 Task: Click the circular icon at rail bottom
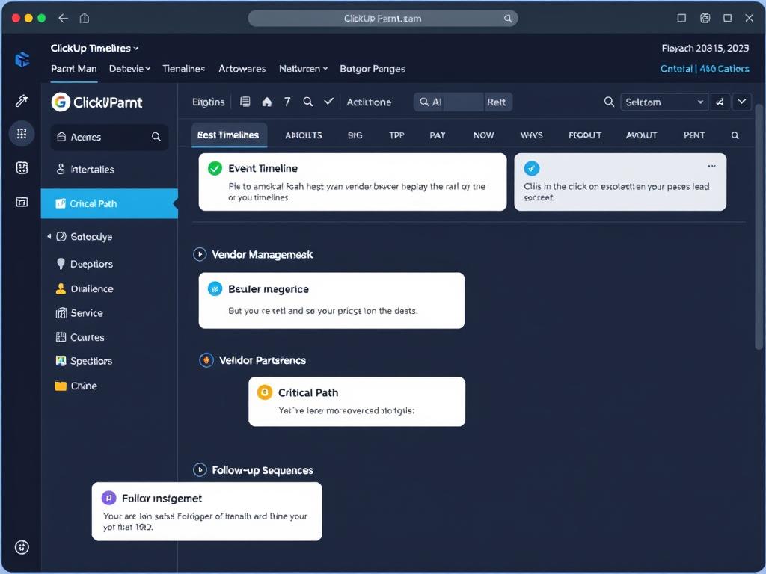pos(22,547)
